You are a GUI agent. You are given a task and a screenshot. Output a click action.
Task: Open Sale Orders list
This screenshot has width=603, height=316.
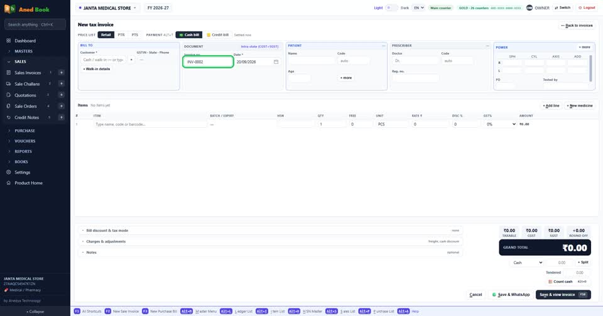coord(26,106)
